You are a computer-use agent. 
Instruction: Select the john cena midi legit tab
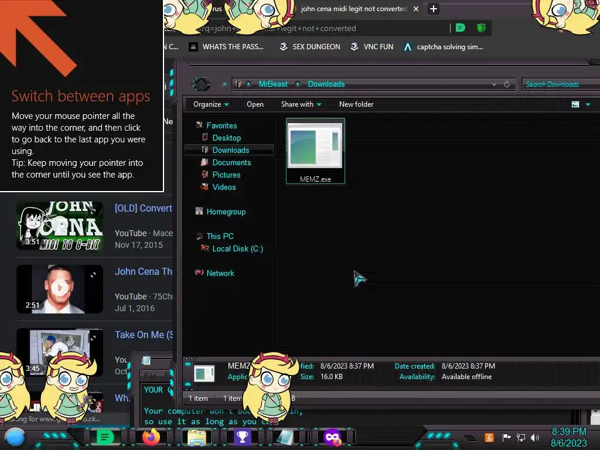click(x=354, y=9)
